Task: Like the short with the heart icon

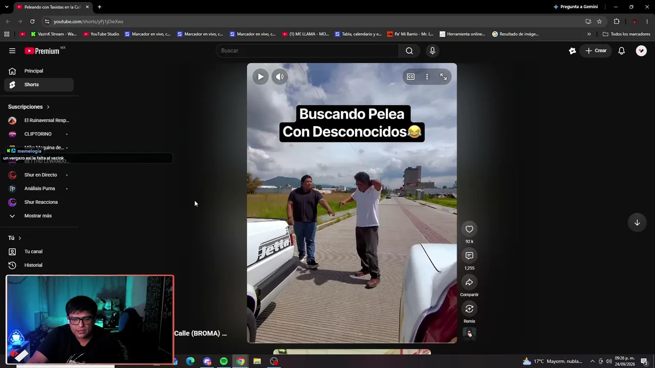Action: point(469,229)
